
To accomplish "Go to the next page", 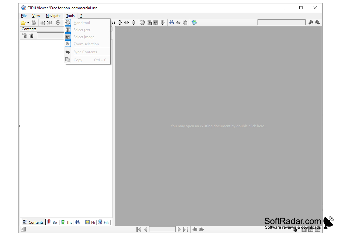I will click(179, 229).
